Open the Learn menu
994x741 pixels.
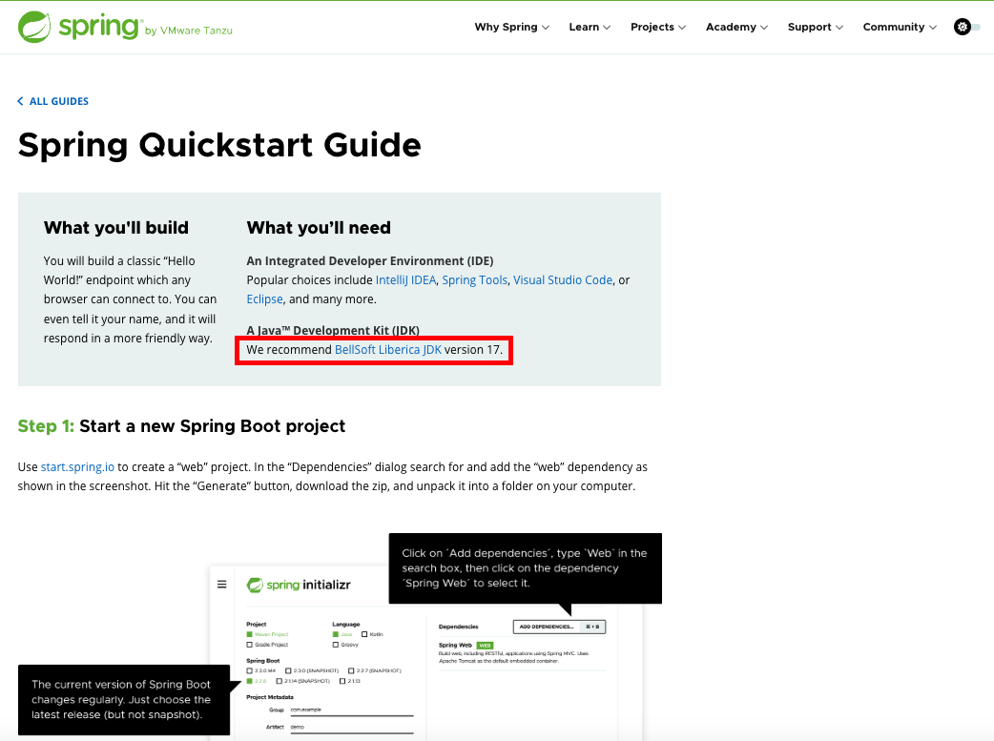point(590,28)
